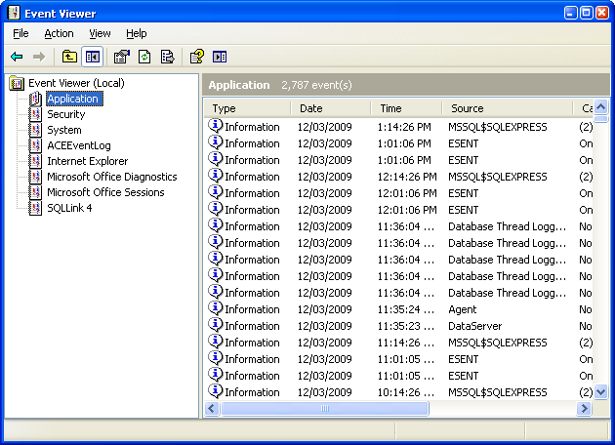The height and width of the screenshot is (445, 615).
Task: Click the Forward arrow toolbar button
Action: coord(39,57)
